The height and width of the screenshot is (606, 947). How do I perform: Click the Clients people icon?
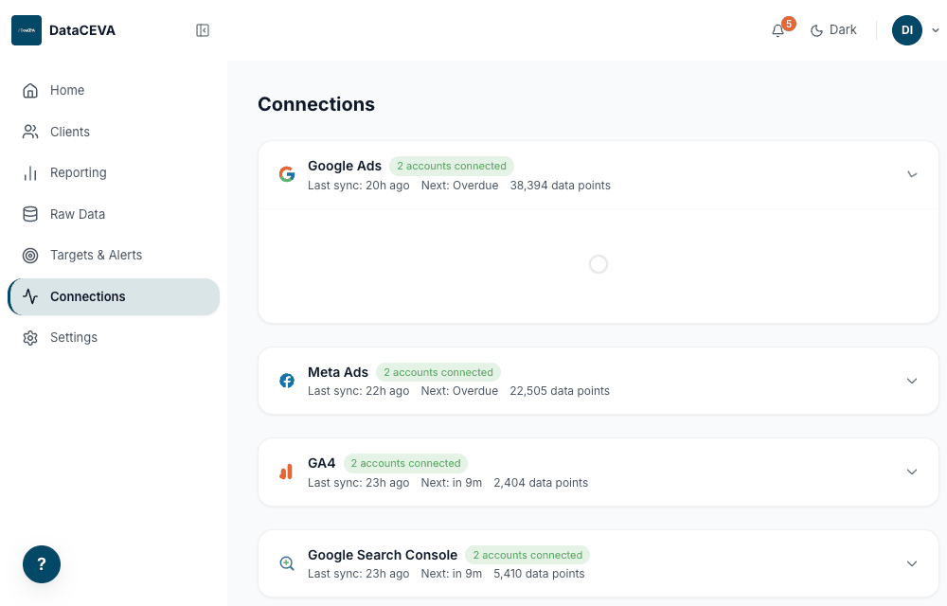30,132
